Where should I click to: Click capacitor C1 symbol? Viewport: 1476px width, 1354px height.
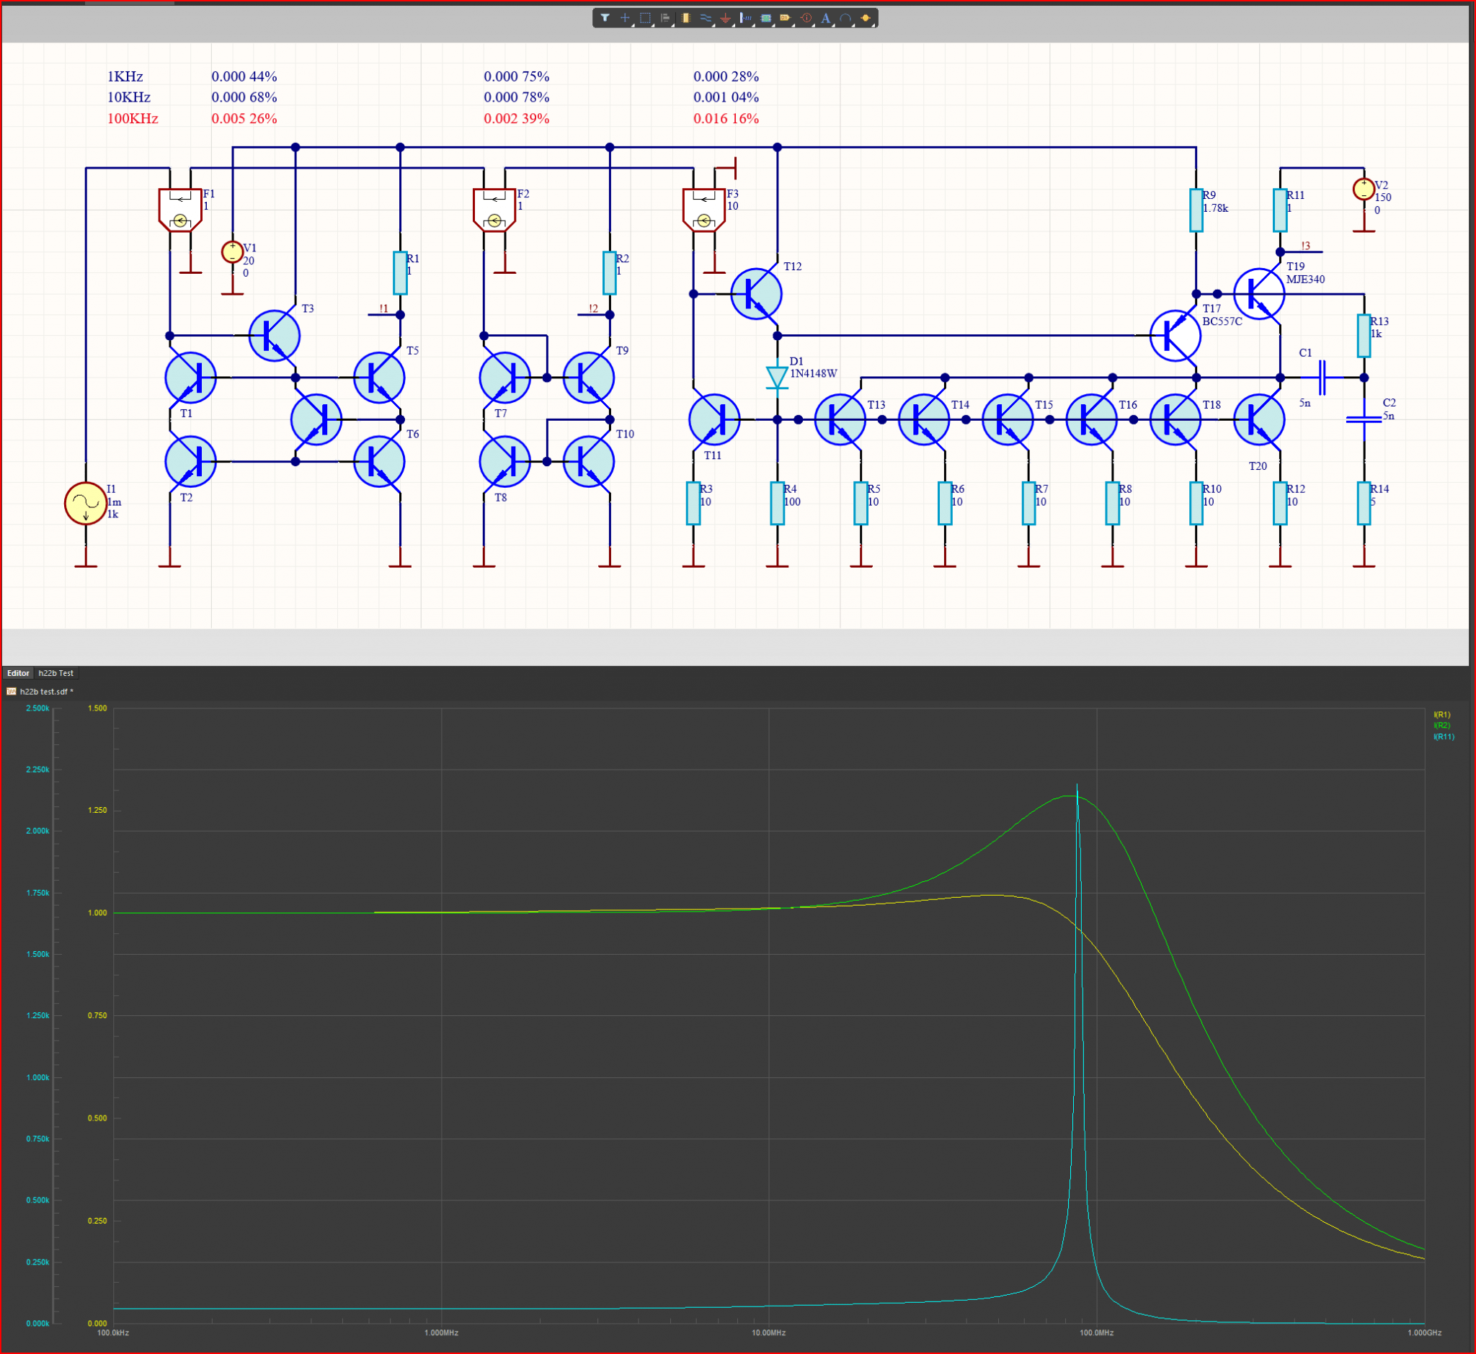coord(1322,378)
